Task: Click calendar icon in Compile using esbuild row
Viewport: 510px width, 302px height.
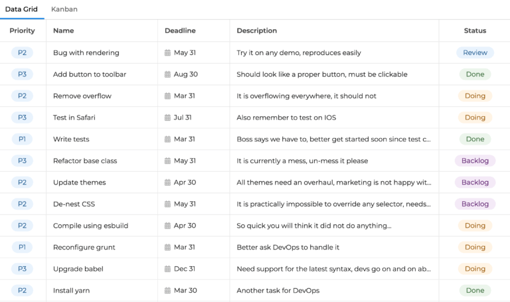Action: (167, 226)
